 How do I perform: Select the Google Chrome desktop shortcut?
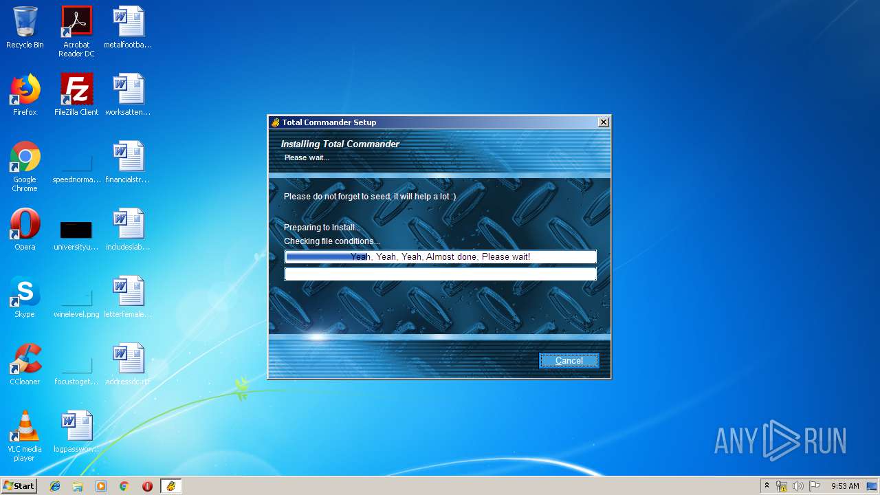pos(25,167)
